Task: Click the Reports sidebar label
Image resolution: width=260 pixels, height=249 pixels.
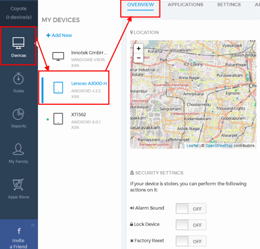Action: coord(19,126)
